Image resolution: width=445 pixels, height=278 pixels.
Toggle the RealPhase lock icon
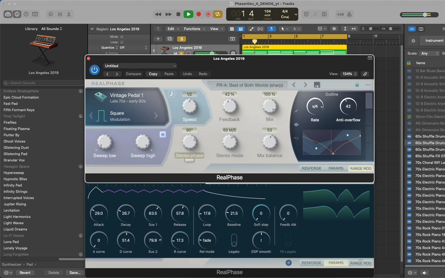coord(357,85)
